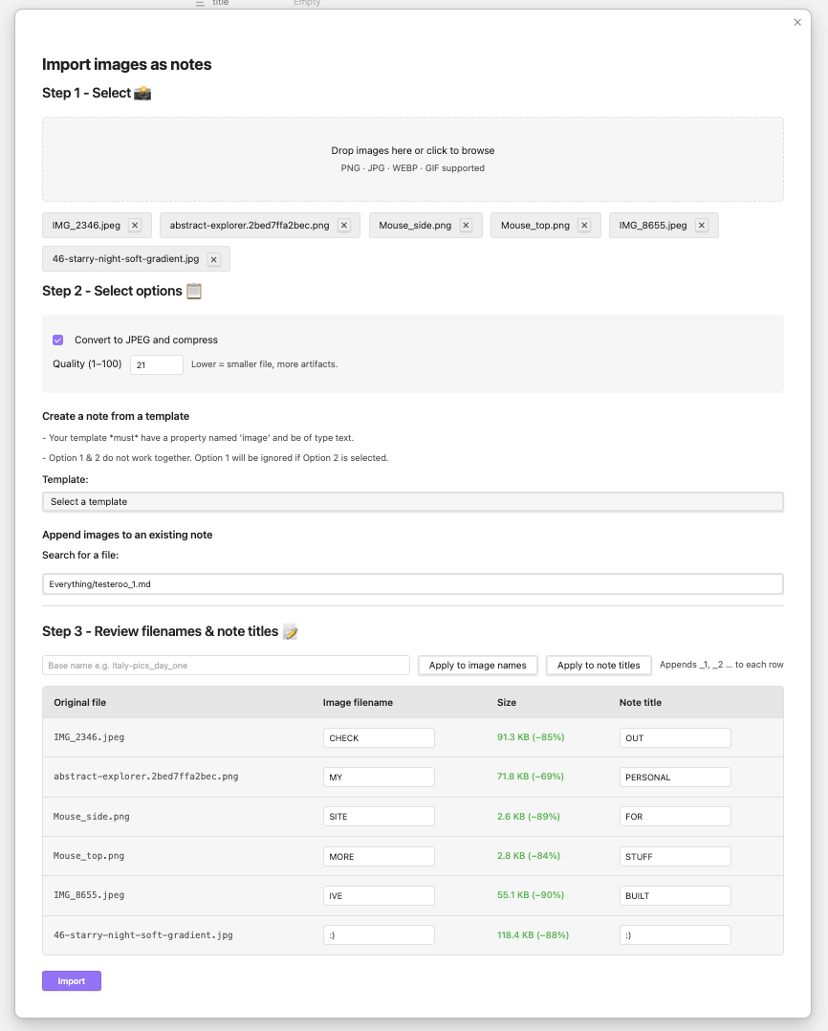The width and height of the screenshot is (828, 1031).
Task: Edit image filename field containing CHECK
Action: (x=379, y=737)
